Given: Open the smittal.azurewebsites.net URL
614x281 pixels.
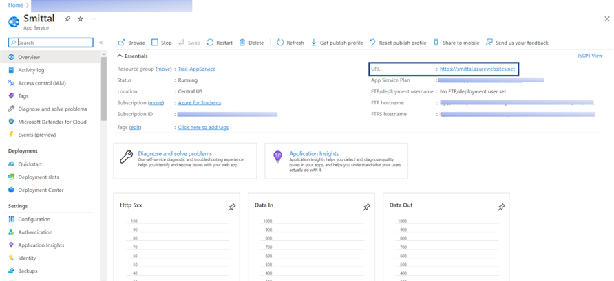Looking at the screenshot, I should (x=477, y=69).
